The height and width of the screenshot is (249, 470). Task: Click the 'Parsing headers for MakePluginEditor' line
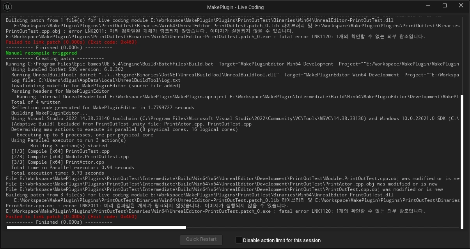60,91
